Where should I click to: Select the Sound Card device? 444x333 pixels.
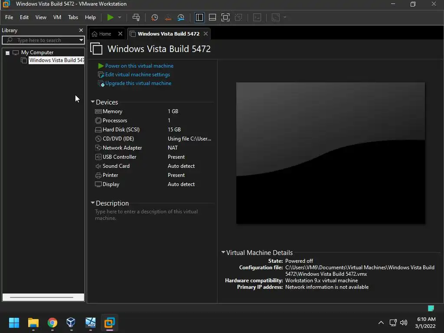click(153, 166)
